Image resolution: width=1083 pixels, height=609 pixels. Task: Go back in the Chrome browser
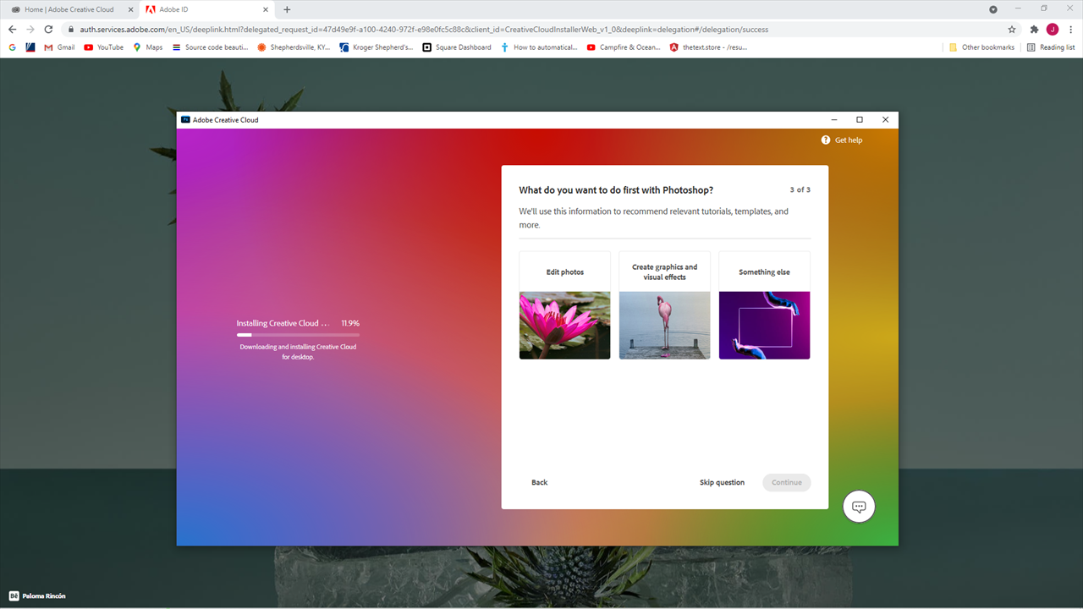click(12, 29)
